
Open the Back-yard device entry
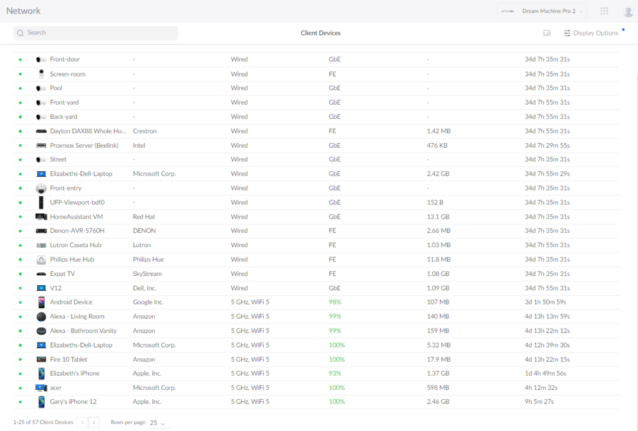click(316, 116)
